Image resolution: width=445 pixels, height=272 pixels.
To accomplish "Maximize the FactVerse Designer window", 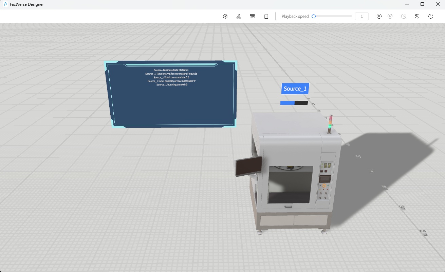I will 422,4.
